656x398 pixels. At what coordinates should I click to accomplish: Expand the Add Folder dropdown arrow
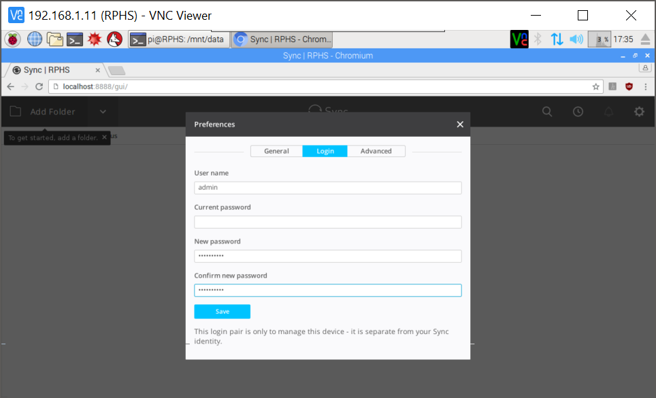[103, 112]
